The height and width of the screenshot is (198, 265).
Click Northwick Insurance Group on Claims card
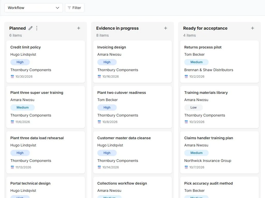[x=208, y=161]
